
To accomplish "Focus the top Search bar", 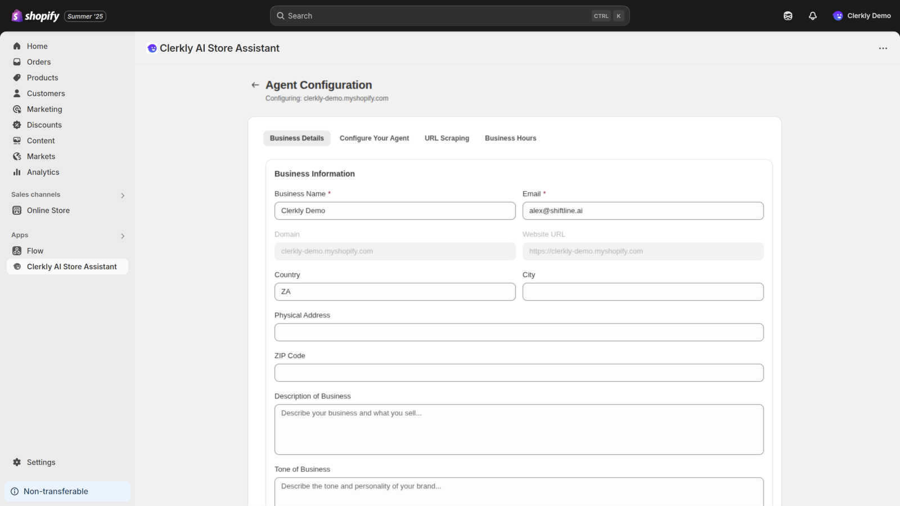I will [450, 16].
